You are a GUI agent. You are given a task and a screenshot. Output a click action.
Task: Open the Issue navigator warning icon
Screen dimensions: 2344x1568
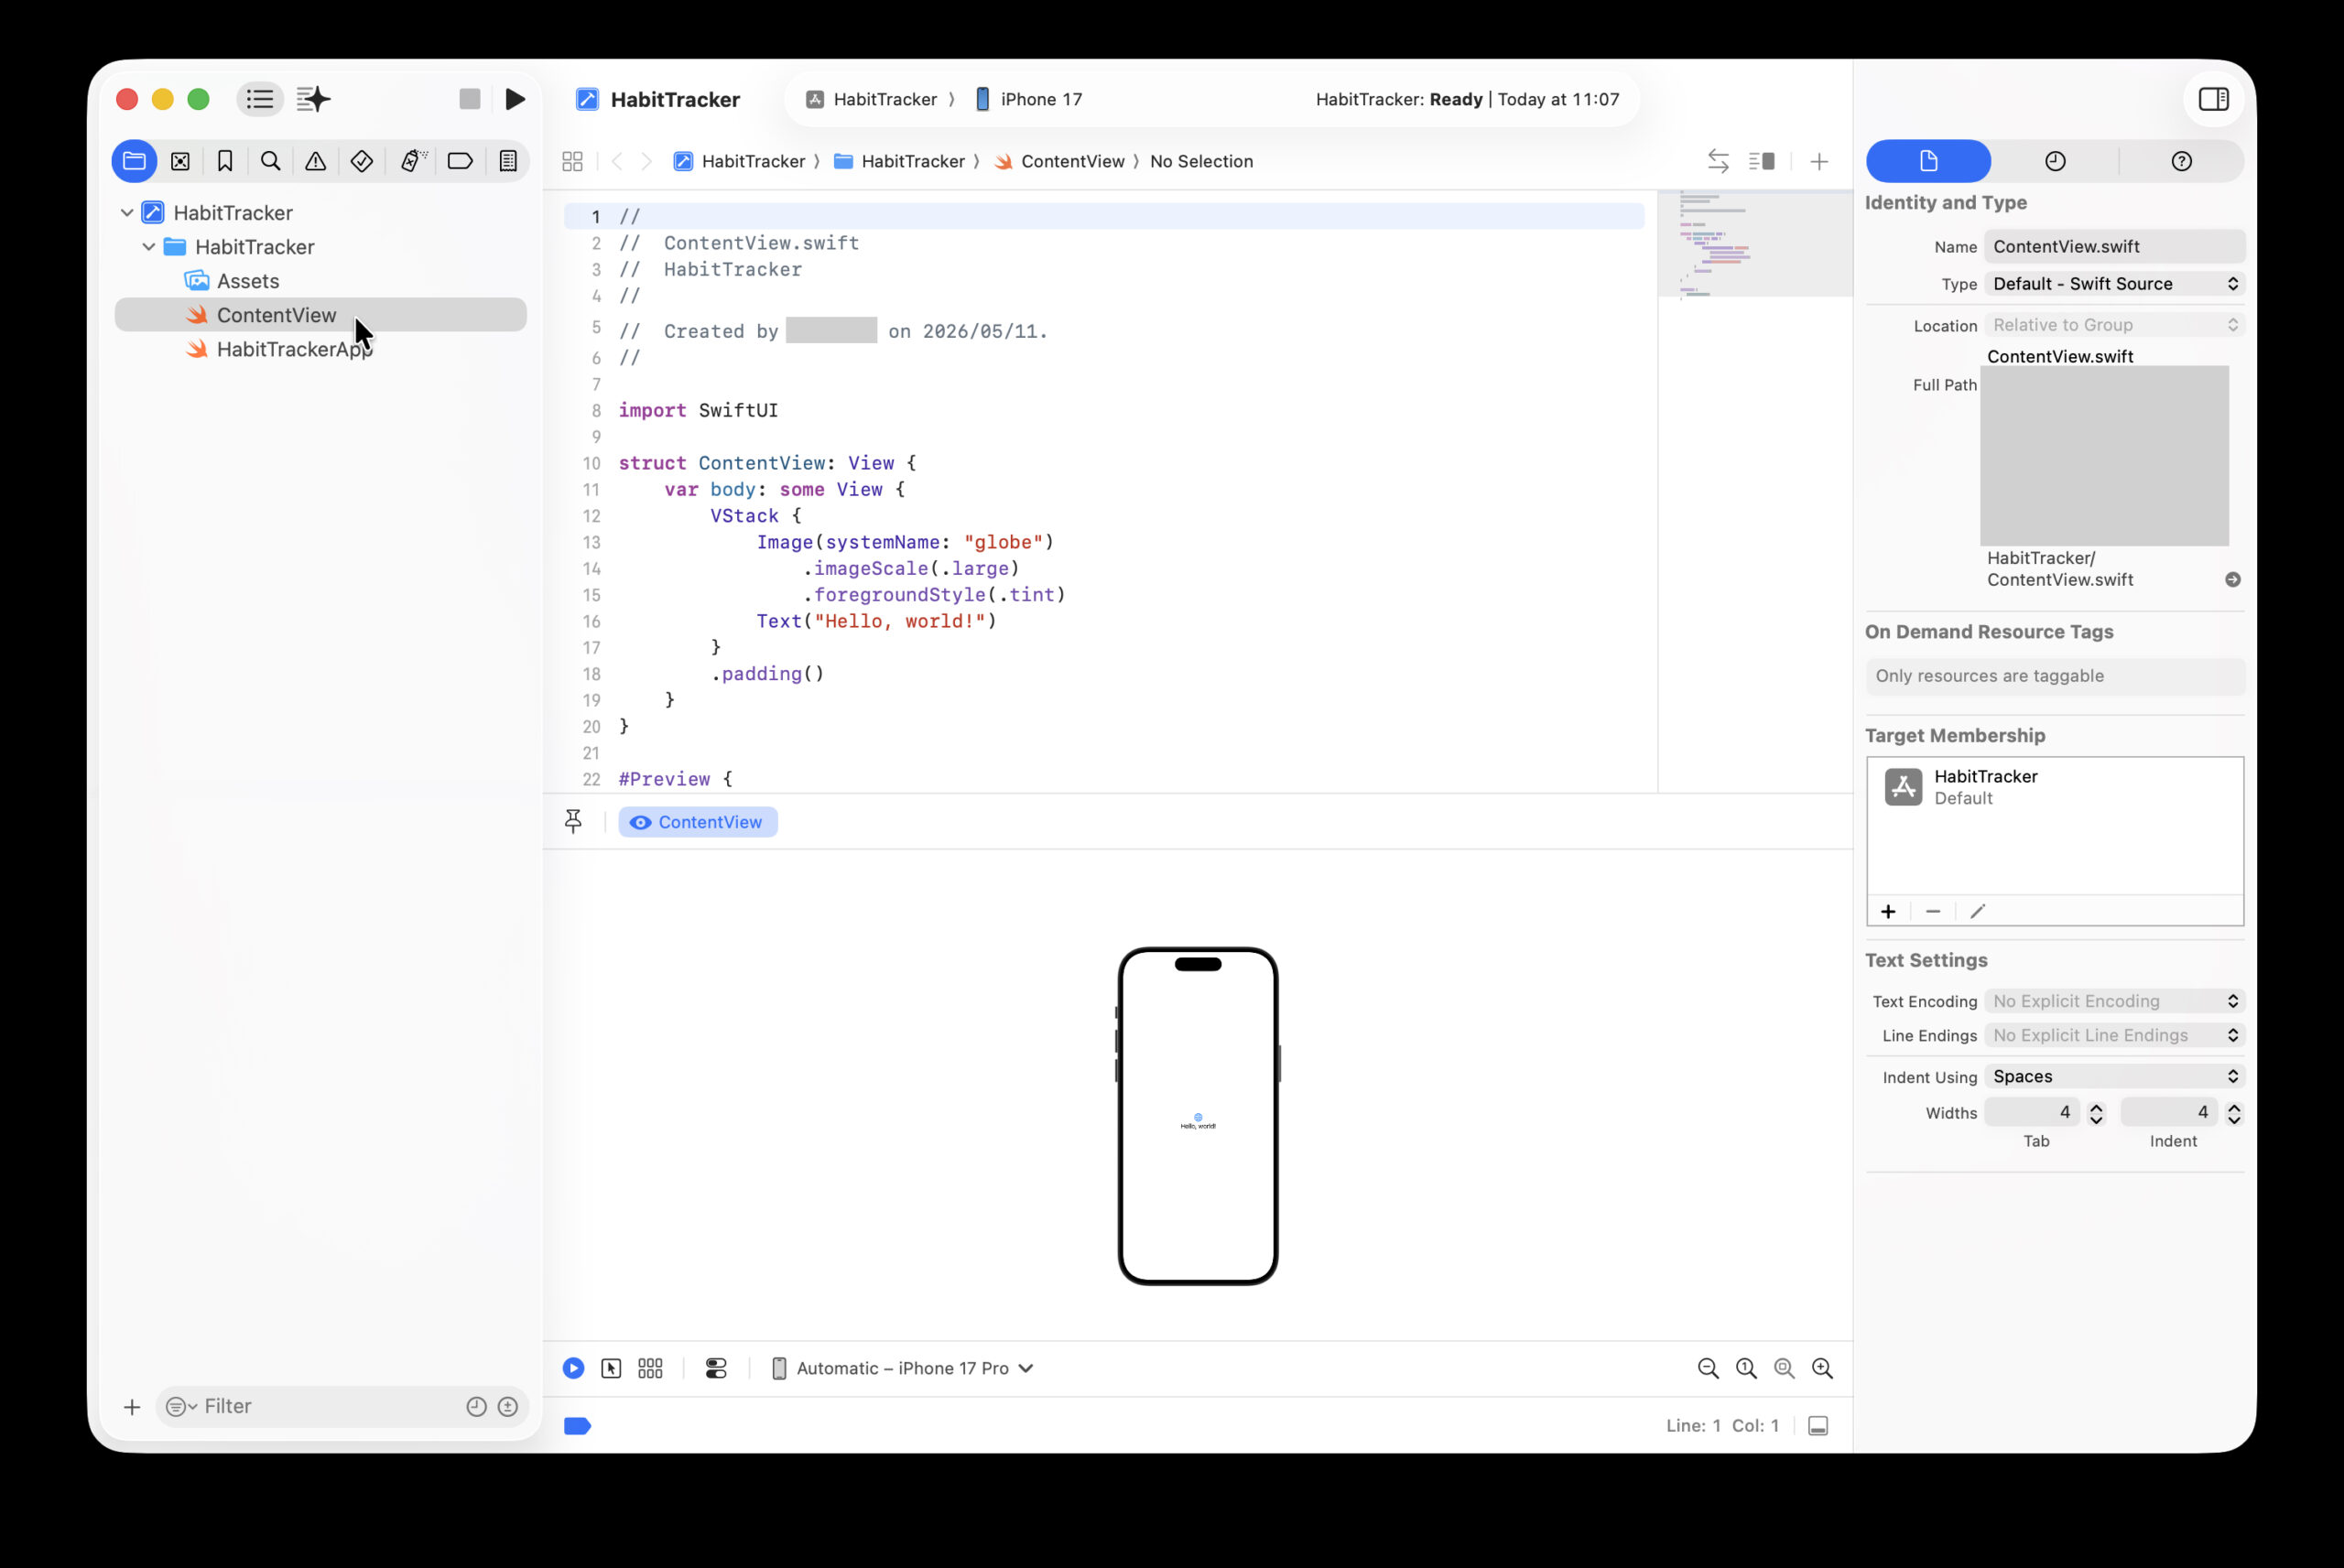click(x=316, y=161)
